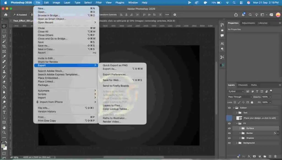The width and height of the screenshot is (282, 160).
Task: Select the Lasso tool
Action: coord(4,36)
